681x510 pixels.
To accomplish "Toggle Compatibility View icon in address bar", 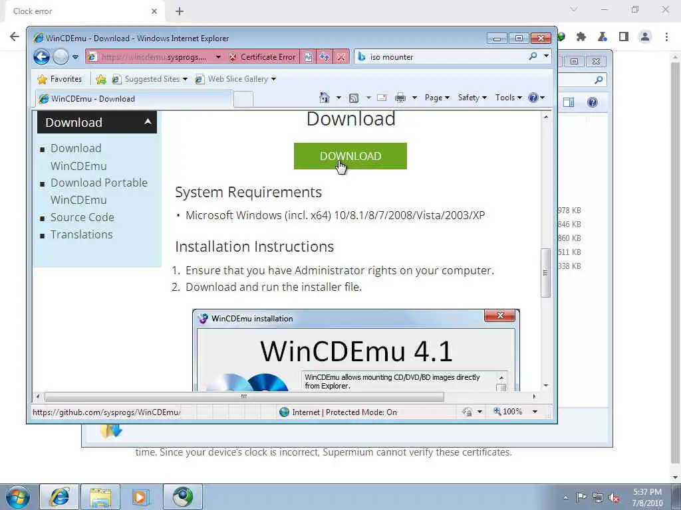I will [x=308, y=57].
